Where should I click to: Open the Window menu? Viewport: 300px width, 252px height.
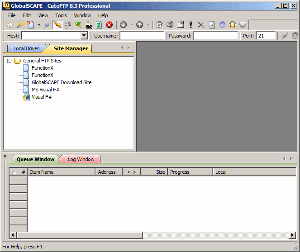tap(82, 15)
